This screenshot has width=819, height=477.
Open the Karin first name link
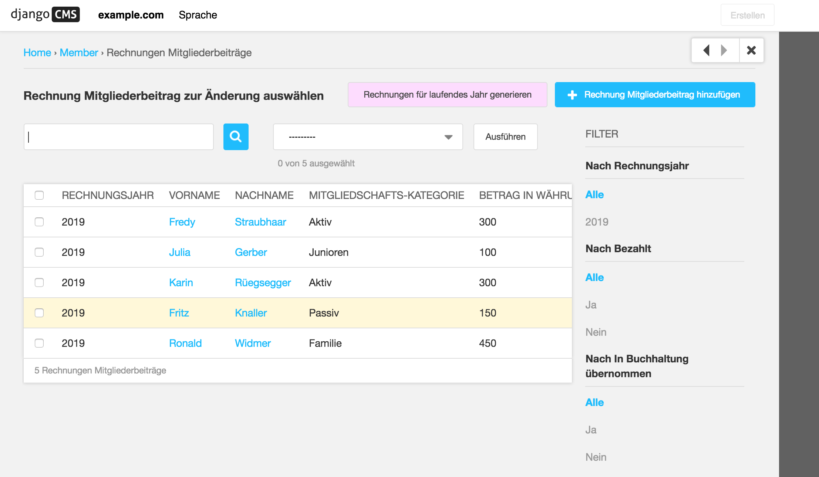(181, 283)
